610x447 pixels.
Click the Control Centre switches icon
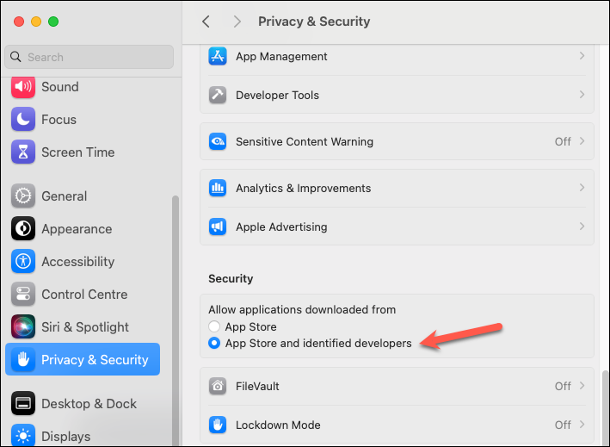23,294
